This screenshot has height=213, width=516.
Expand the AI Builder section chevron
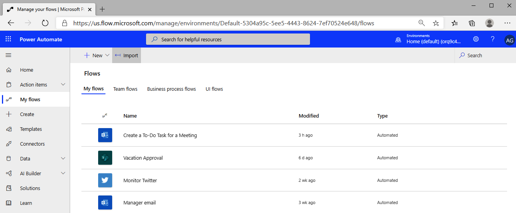click(x=63, y=173)
